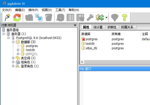Select 表空间 (2) in the tree
The image size is (150, 105).
[x=28, y=58]
